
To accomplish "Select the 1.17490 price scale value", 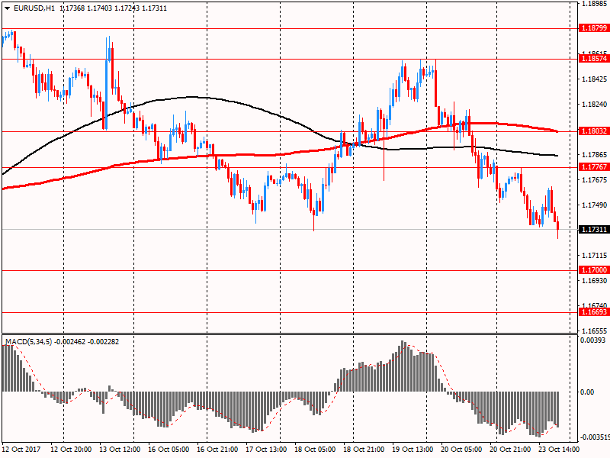I will (594, 205).
